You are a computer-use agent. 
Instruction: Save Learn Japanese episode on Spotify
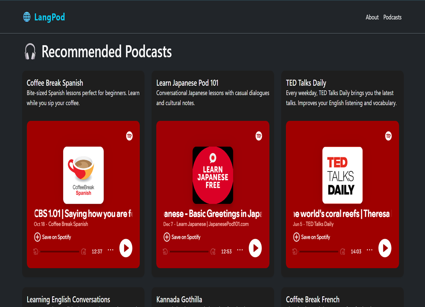pos(182,237)
